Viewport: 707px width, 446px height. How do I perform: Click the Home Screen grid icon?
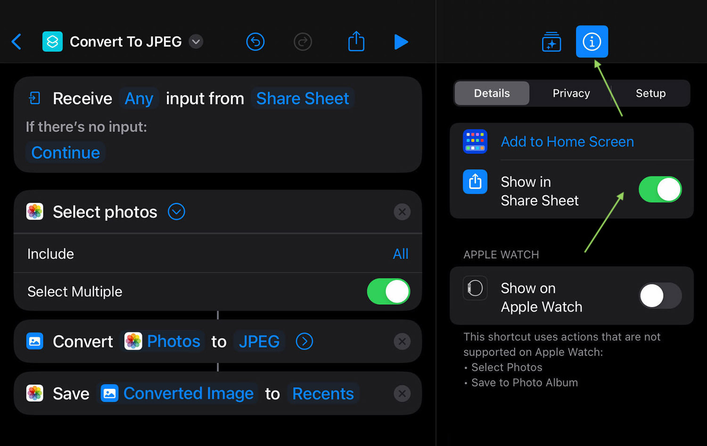(x=475, y=141)
